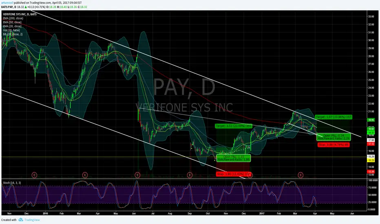Click the Risk/Reward Ratio 1.86 box
The height and width of the screenshot is (224, 380).
234,158
